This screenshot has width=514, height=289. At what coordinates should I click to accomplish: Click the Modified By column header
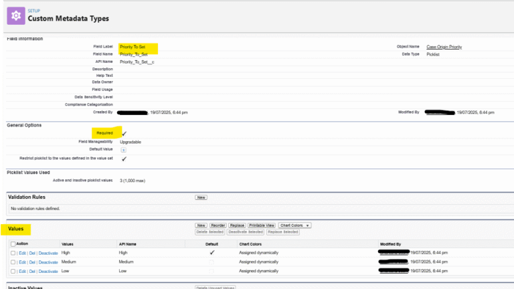click(390, 244)
